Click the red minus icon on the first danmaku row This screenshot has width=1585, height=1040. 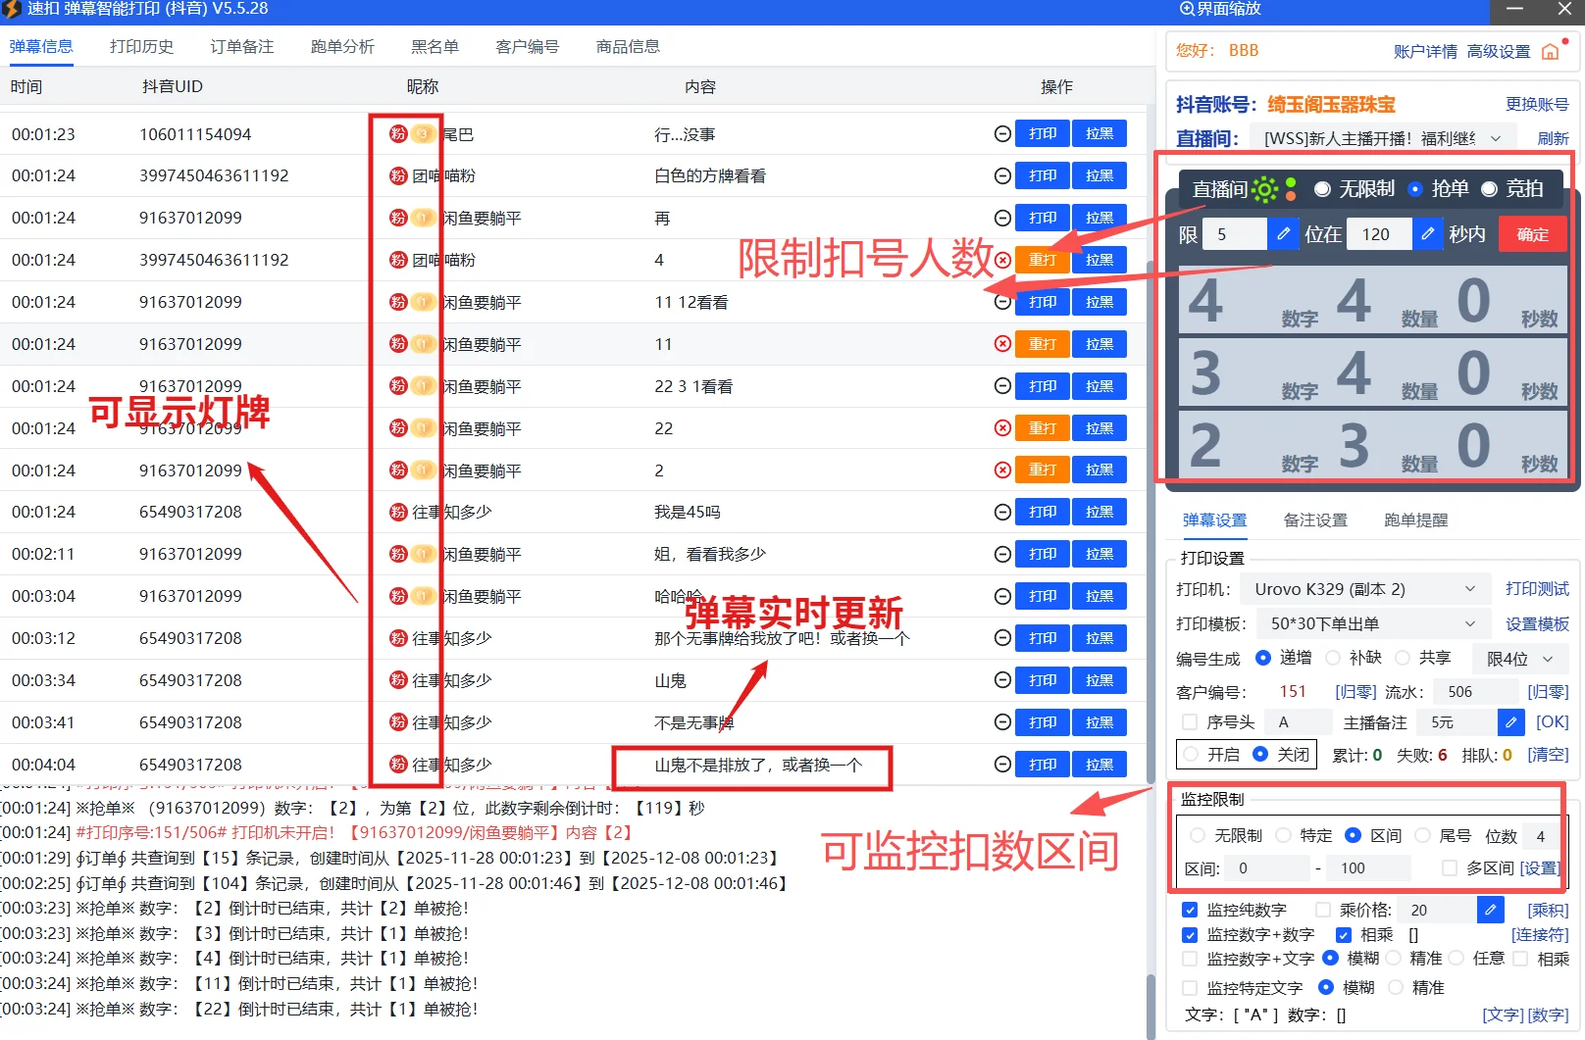tap(1001, 133)
